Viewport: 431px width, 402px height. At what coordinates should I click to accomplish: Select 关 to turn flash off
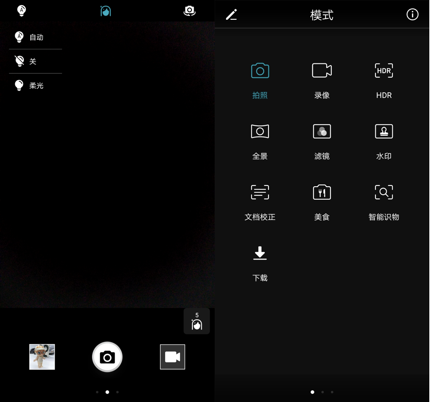(x=26, y=61)
